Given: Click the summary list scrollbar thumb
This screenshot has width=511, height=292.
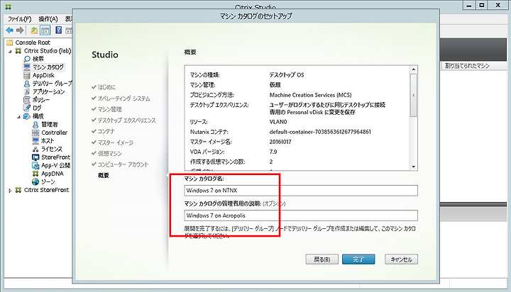Looking at the screenshot, I should [x=414, y=95].
